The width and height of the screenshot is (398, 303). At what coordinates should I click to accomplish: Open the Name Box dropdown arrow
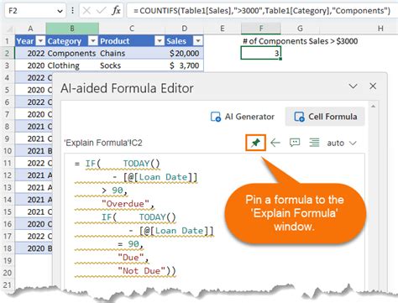click(x=60, y=11)
